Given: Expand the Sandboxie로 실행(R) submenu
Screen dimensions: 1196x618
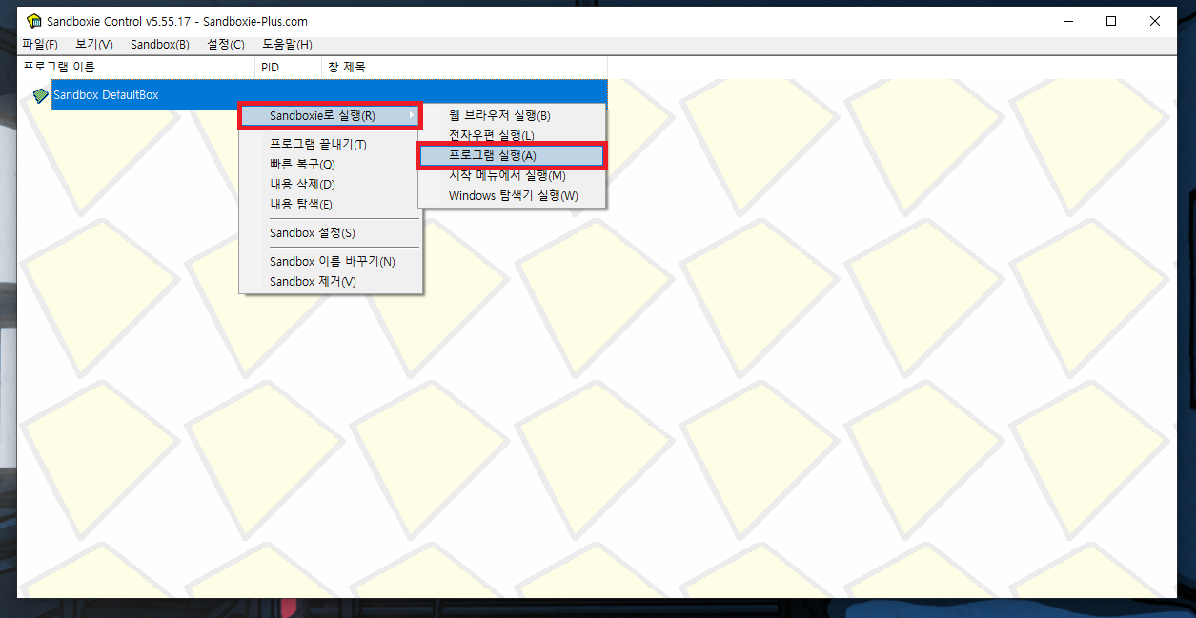Looking at the screenshot, I should [x=330, y=116].
